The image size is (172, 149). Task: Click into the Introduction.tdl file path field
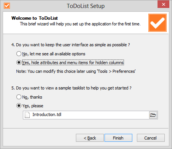pyautogui.click(x=86, y=115)
